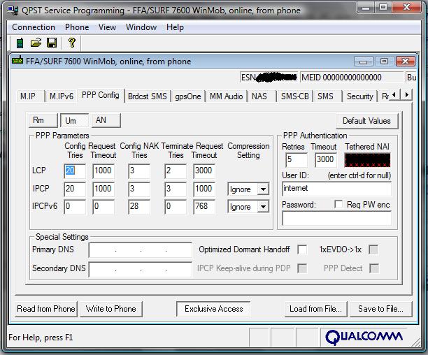The image size is (428, 355).
Task: Click the PPP Authentication Timeout field
Action: 326,160
